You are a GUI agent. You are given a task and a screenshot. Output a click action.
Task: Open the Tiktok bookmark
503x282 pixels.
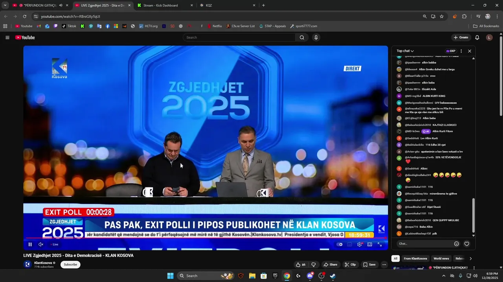click(x=69, y=26)
